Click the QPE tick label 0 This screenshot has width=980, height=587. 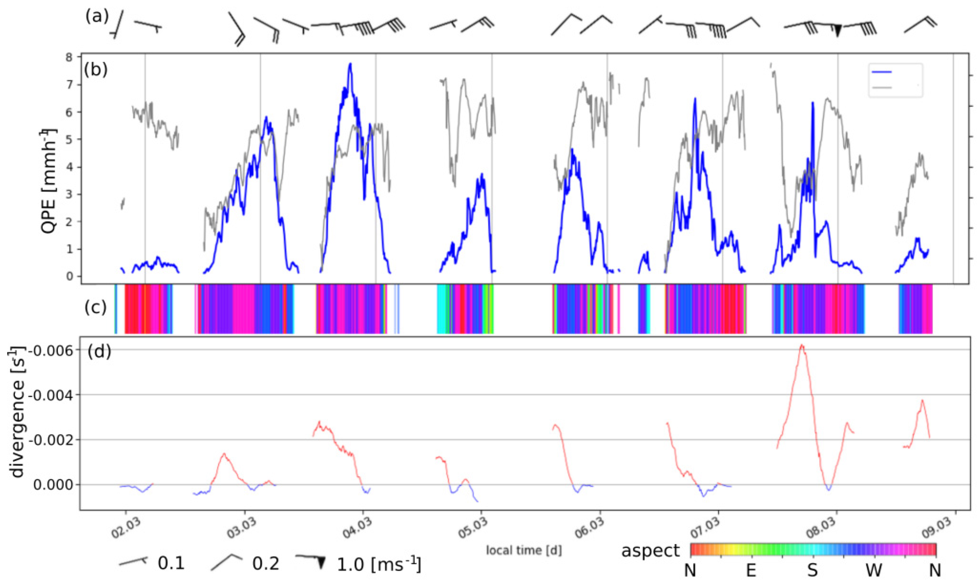[x=69, y=277]
